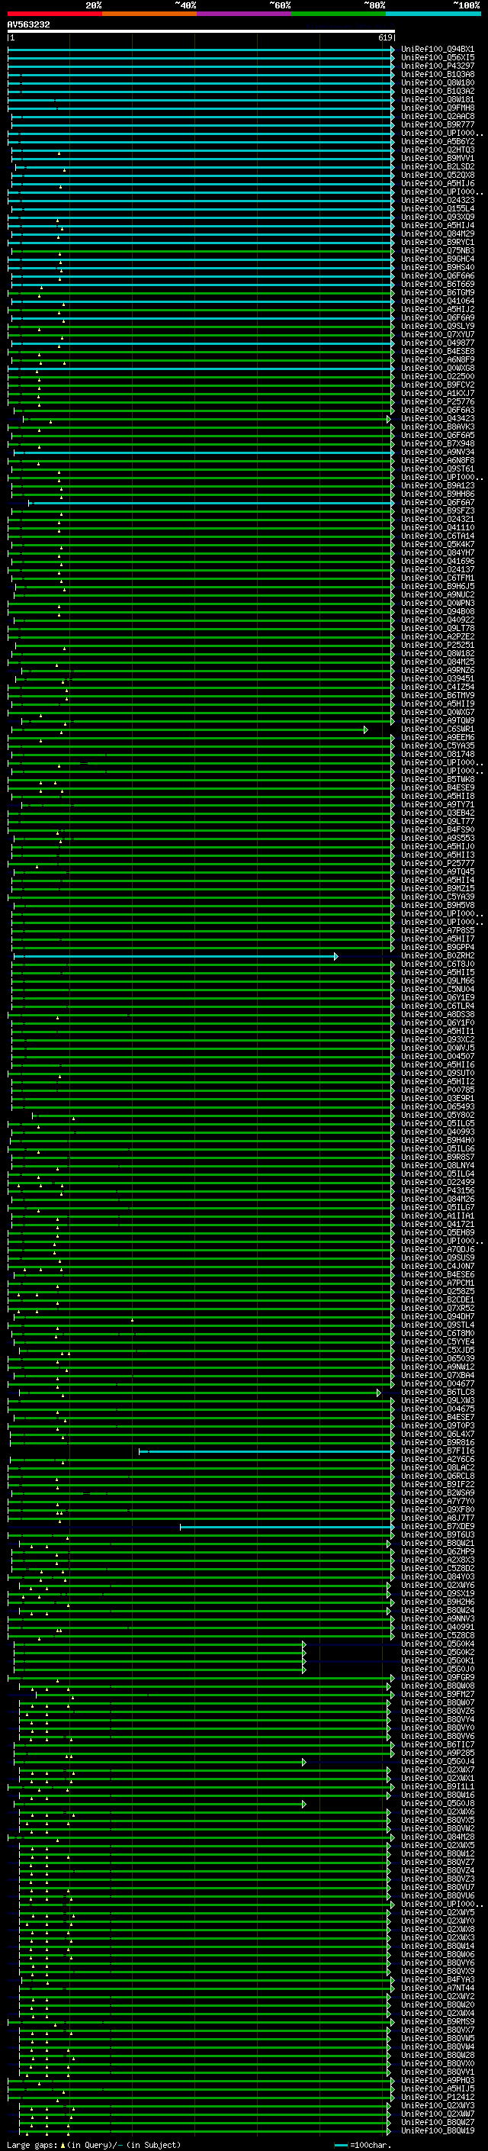The width and height of the screenshot is (488, 2151).
Task: Click the red 20% identity legend bar
Action: point(55,14)
